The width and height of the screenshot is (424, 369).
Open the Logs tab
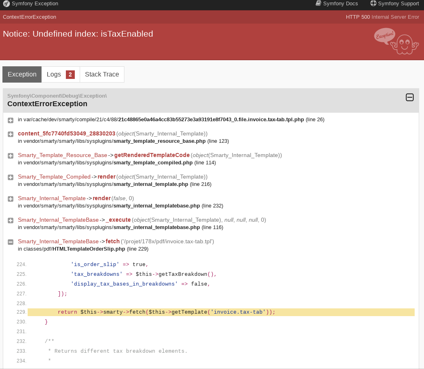[x=61, y=74]
